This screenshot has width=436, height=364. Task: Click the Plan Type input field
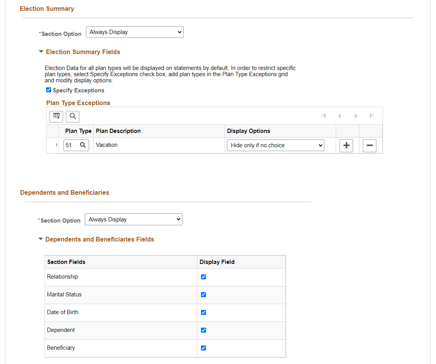(71, 145)
